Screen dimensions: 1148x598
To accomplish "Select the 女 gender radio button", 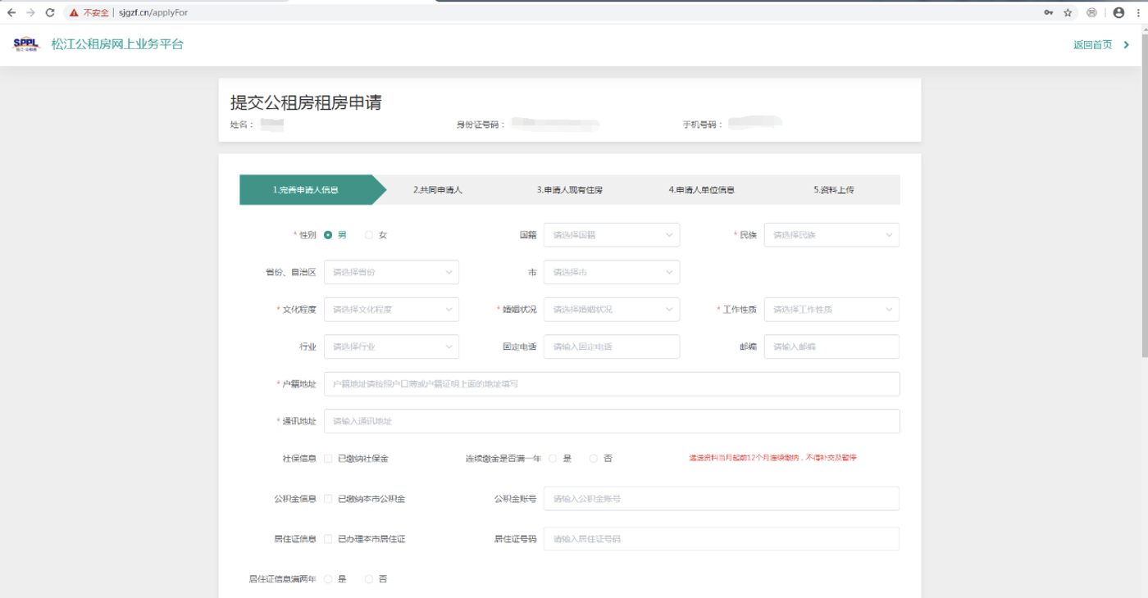I will (x=369, y=235).
